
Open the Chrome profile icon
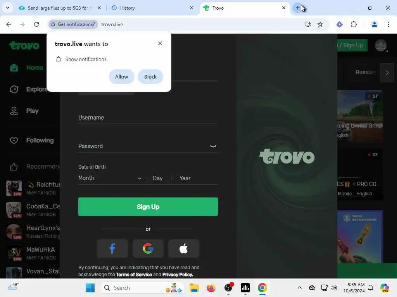[374, 24]
